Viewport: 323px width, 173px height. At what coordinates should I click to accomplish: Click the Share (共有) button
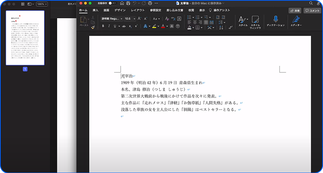(x=295, y=11)
